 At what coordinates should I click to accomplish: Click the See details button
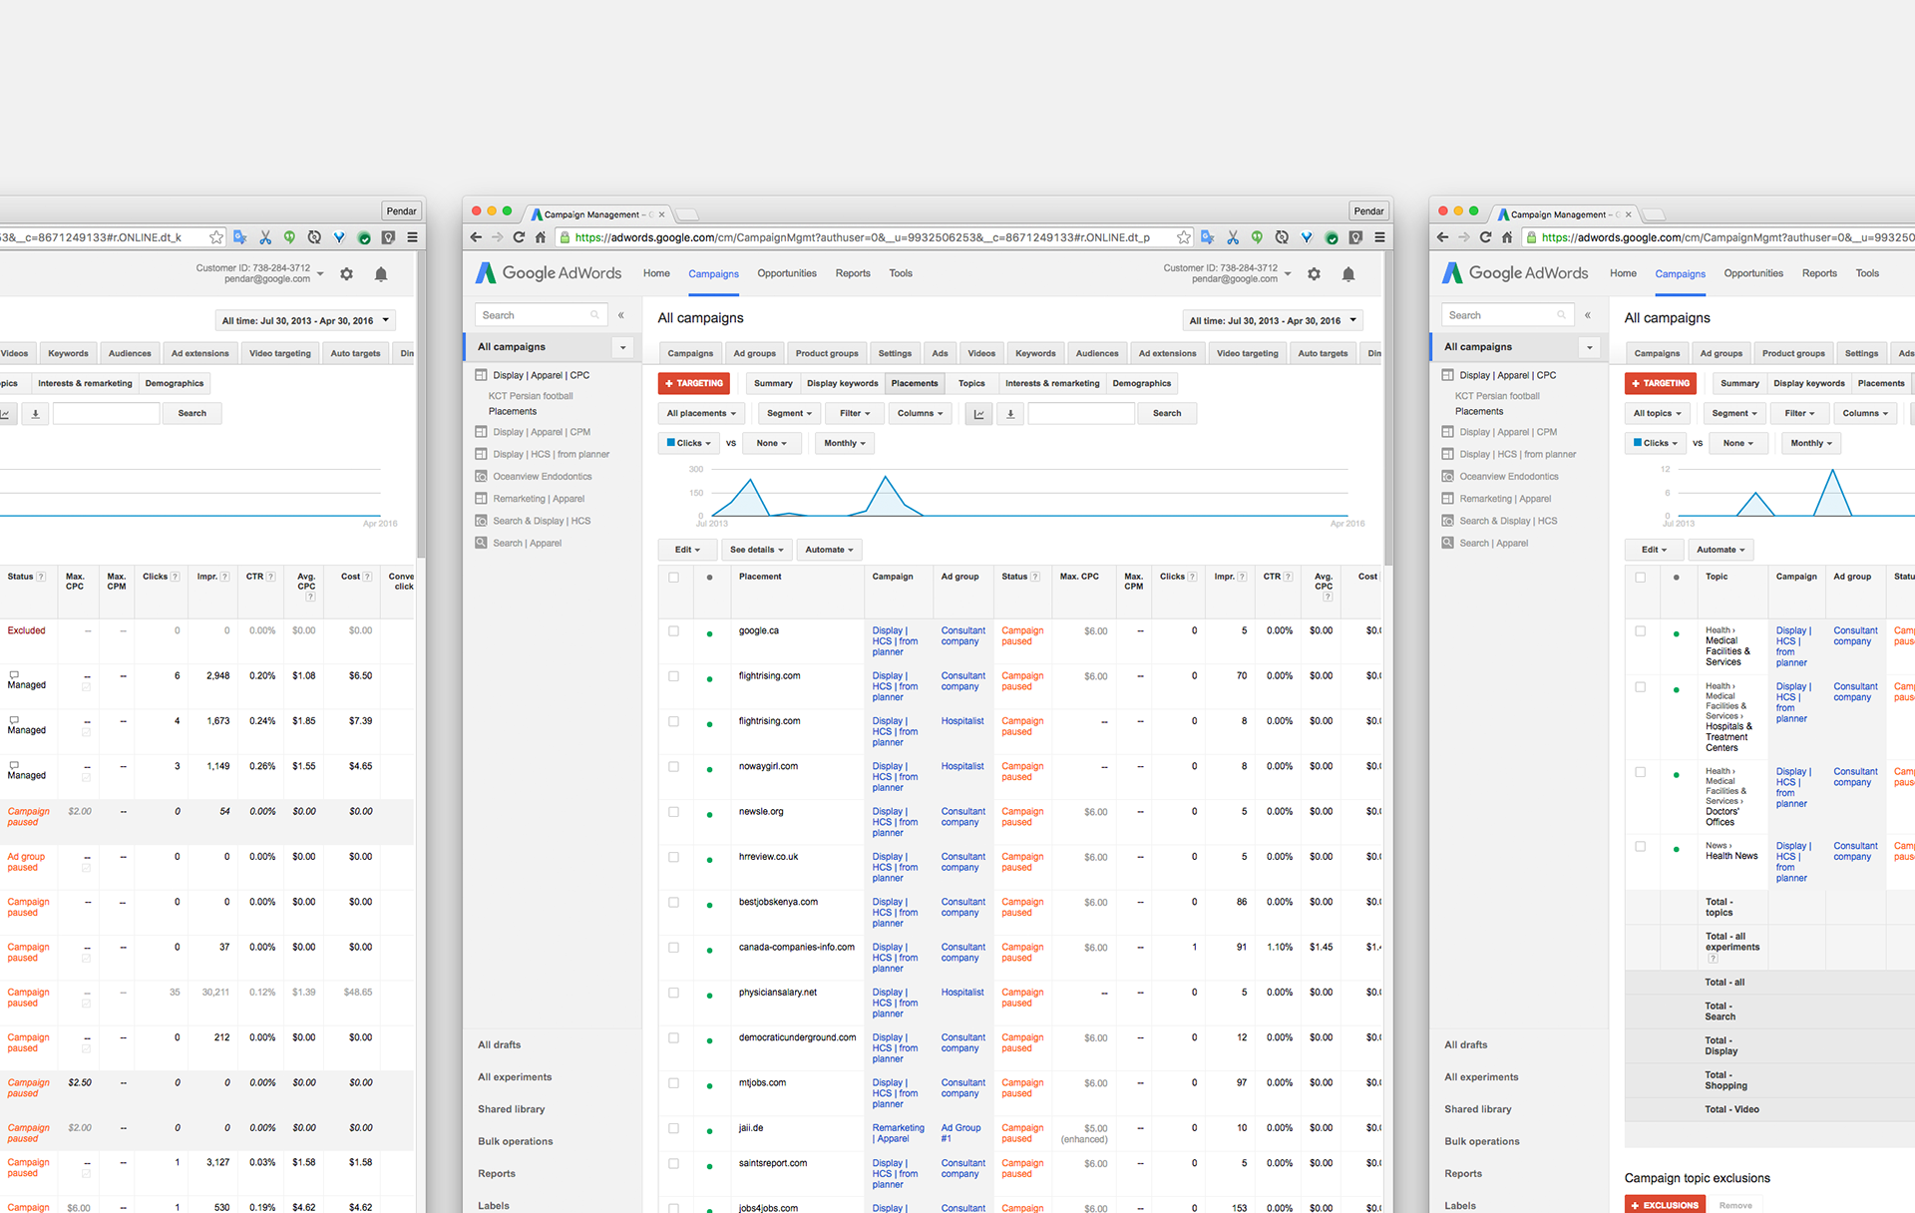click(x=756, y=550)
